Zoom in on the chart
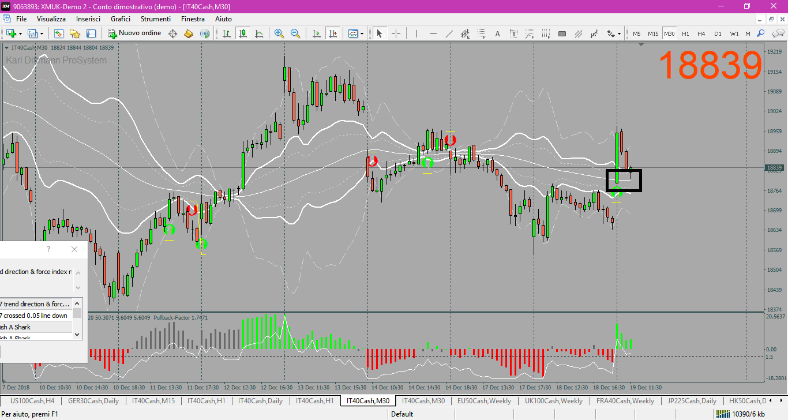788x420 pixels. [x=279, y=33]
